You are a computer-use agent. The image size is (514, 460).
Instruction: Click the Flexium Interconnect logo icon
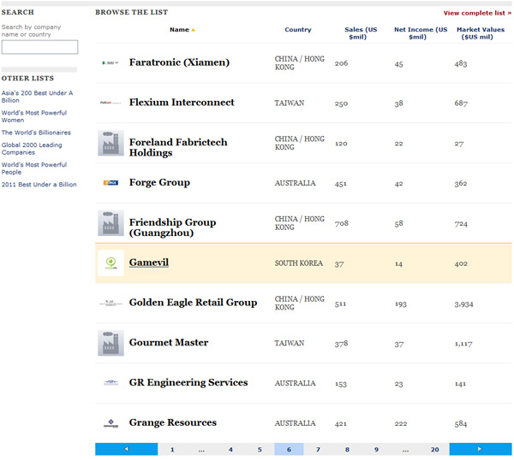click(111, 103)
